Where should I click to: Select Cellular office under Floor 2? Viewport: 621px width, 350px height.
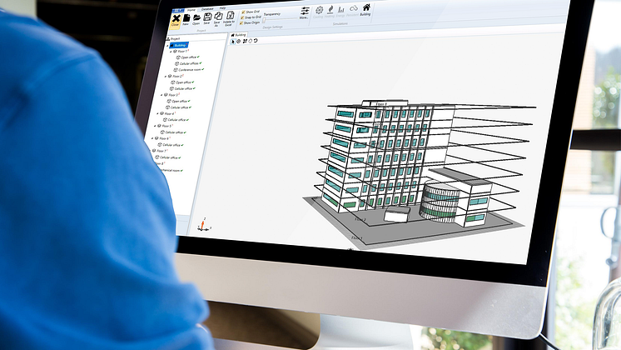pos(183,89)
